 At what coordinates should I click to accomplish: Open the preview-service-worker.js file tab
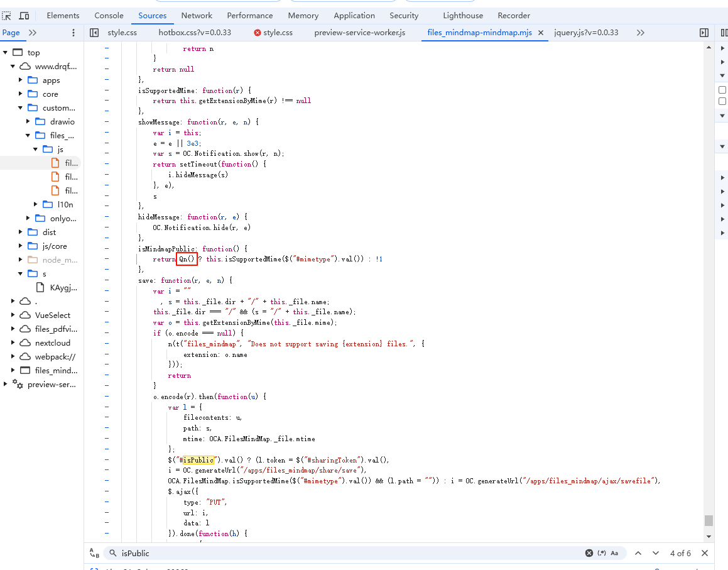click(360, 33)
